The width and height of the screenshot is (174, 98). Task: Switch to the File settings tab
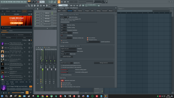[75, 11]
